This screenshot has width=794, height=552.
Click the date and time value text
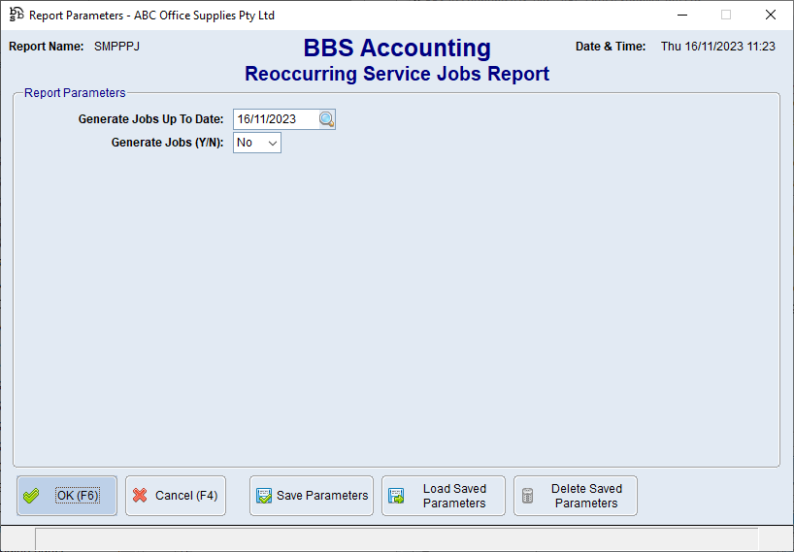click(718, 47)
